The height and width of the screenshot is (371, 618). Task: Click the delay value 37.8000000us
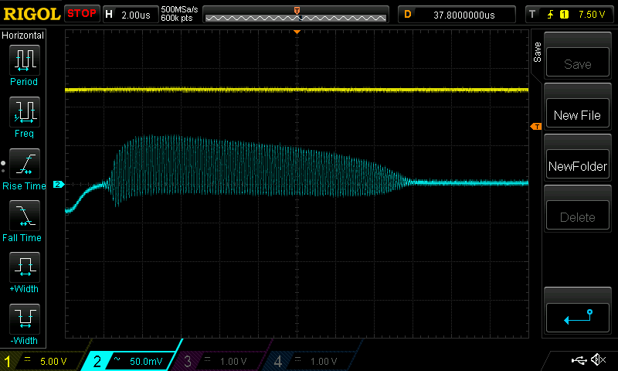pyautogui.click(x=464, y=15)
